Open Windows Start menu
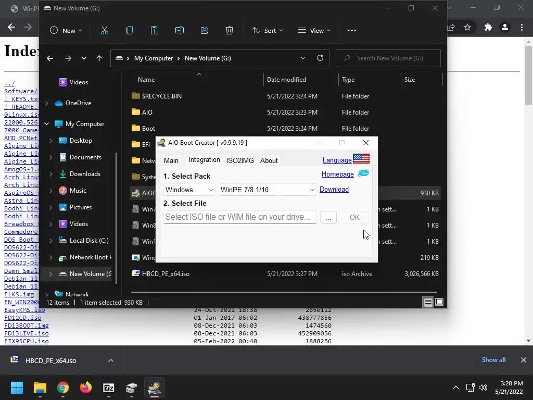This screenshot has width=533, height=400. tap(17, 387)
